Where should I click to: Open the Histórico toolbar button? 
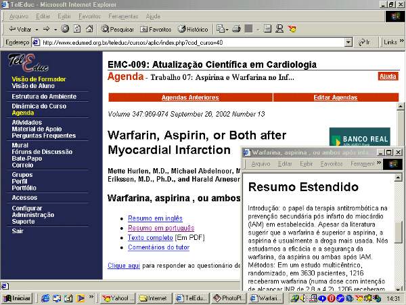pyautogui.click(x=193, y=29)
